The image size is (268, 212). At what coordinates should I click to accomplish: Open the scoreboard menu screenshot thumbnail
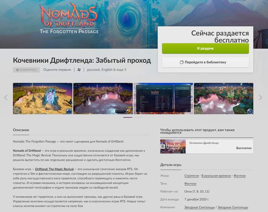click(x=163, y=98)
